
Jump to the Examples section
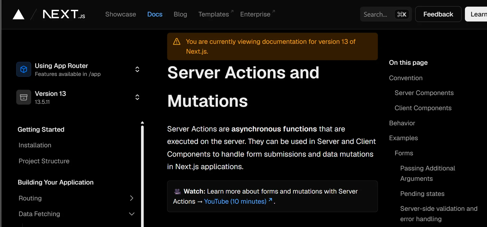pos(403,138)
